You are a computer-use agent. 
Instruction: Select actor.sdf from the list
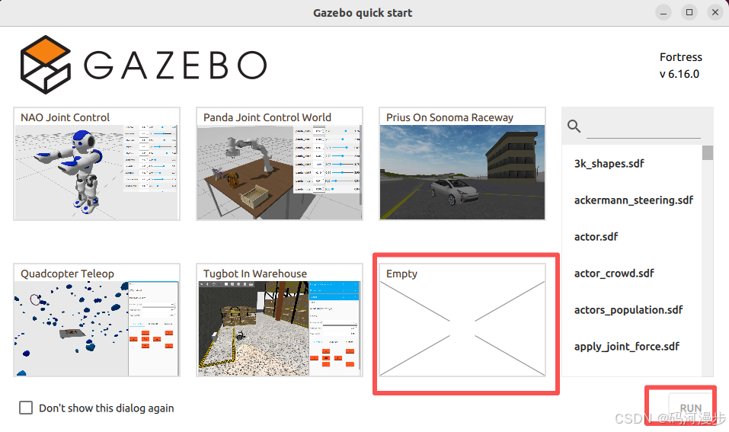tap(631, 237)
